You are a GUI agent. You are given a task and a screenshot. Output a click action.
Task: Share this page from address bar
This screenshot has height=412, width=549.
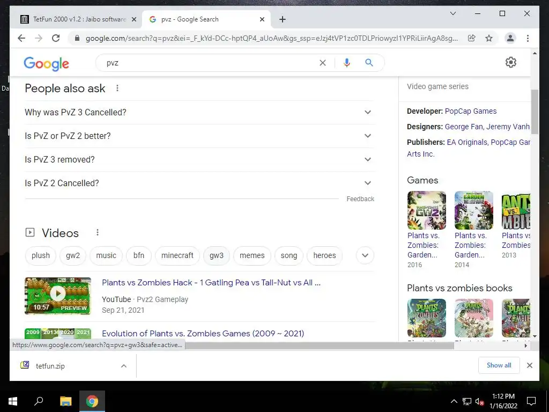click(472, 38)
